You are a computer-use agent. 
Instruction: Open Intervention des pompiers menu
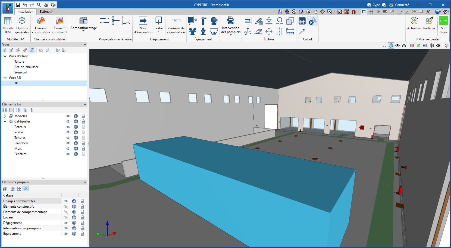[x=231, y=26]
